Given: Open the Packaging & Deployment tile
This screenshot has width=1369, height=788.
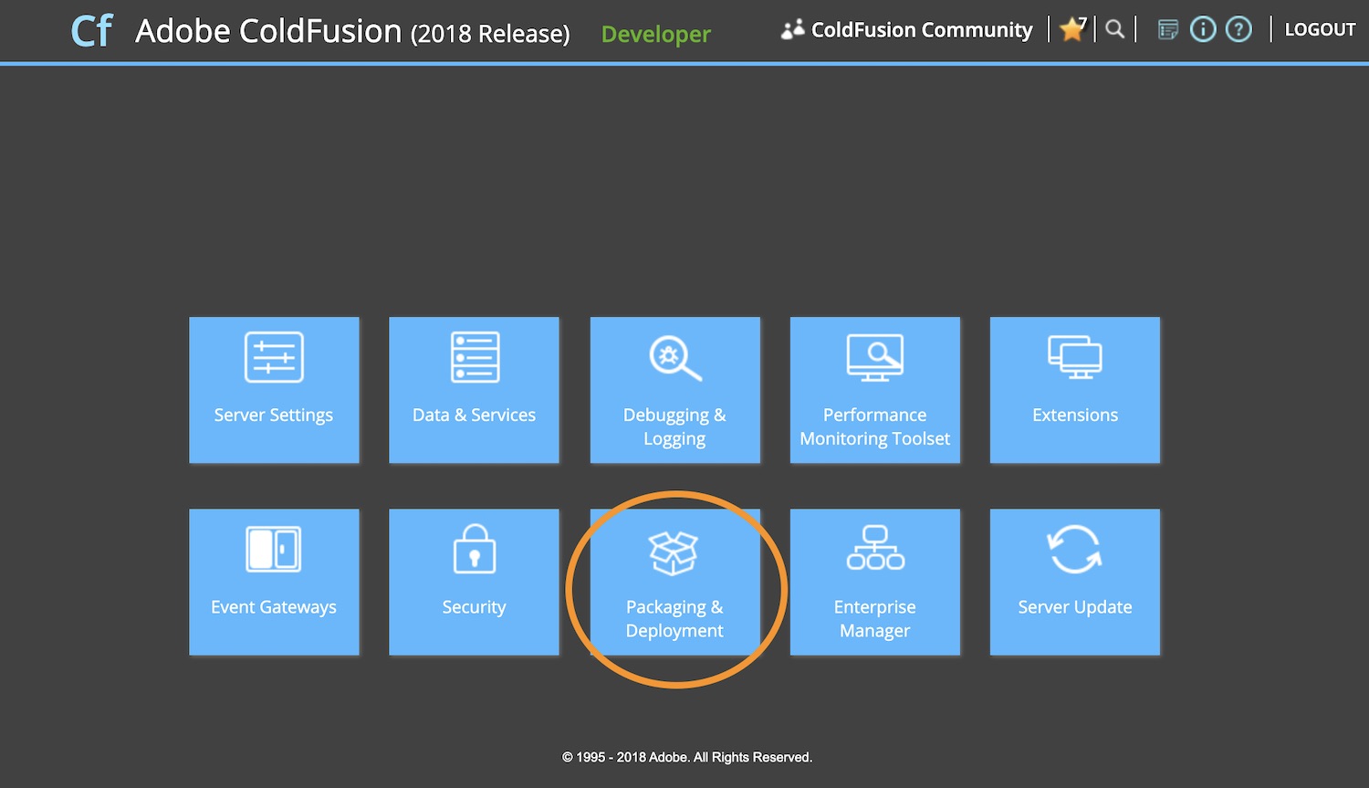Looking at the screenshot, I should point(674,582).
